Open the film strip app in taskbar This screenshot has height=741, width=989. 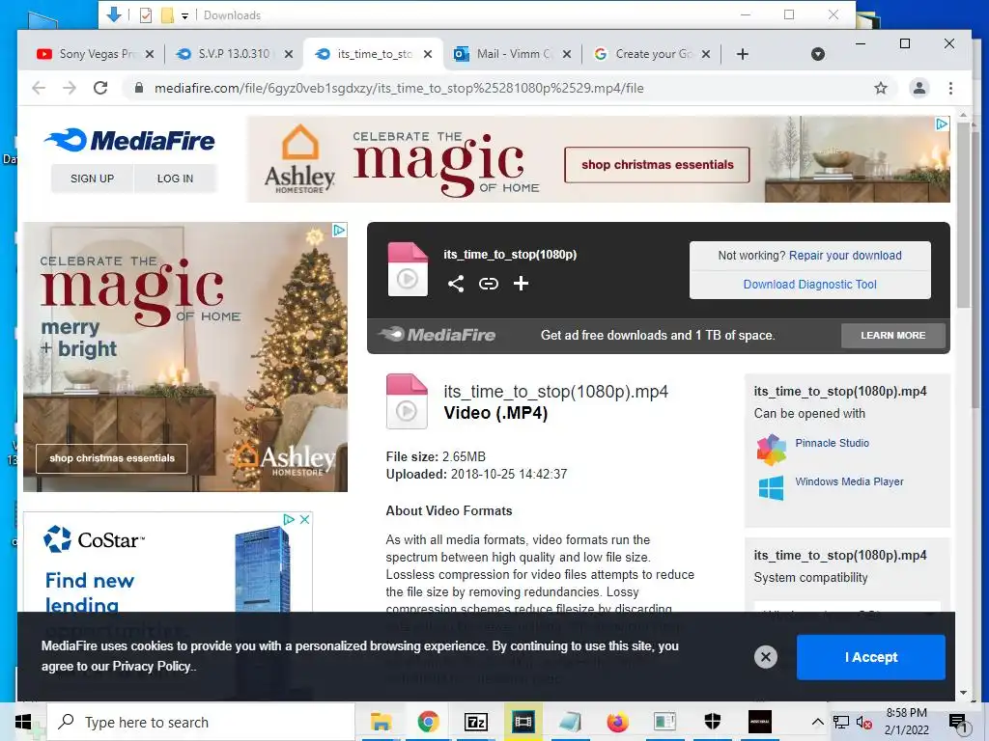click(x=523, y=722)
